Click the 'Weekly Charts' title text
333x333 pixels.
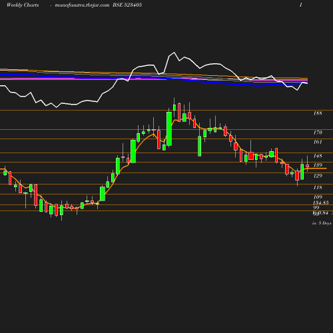[23, 5]
